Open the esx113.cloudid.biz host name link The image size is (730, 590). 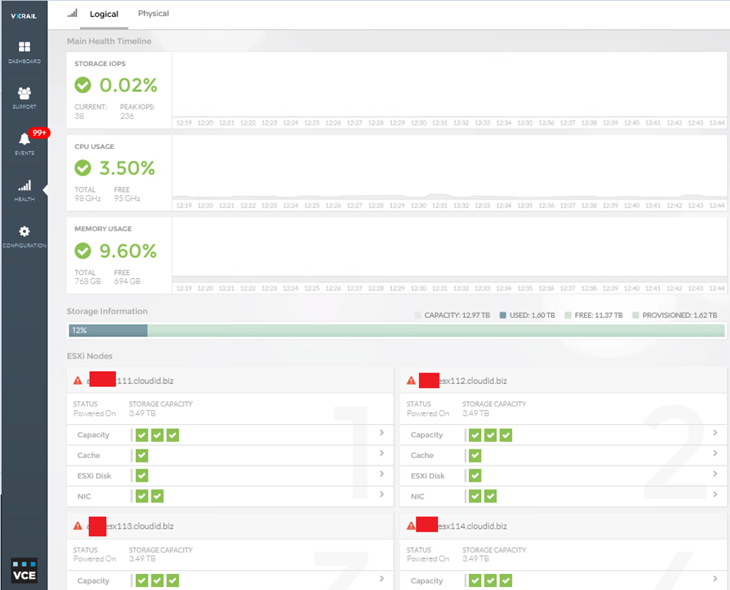pos(140,525)
